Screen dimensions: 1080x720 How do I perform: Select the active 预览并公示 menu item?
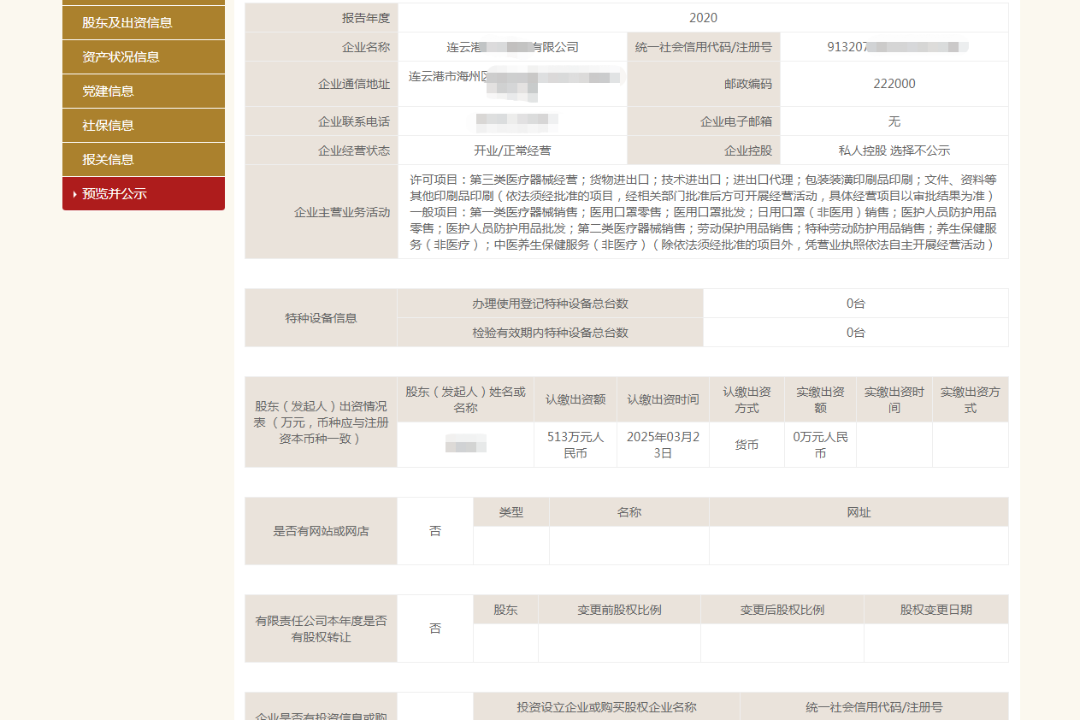coord(144,193)
